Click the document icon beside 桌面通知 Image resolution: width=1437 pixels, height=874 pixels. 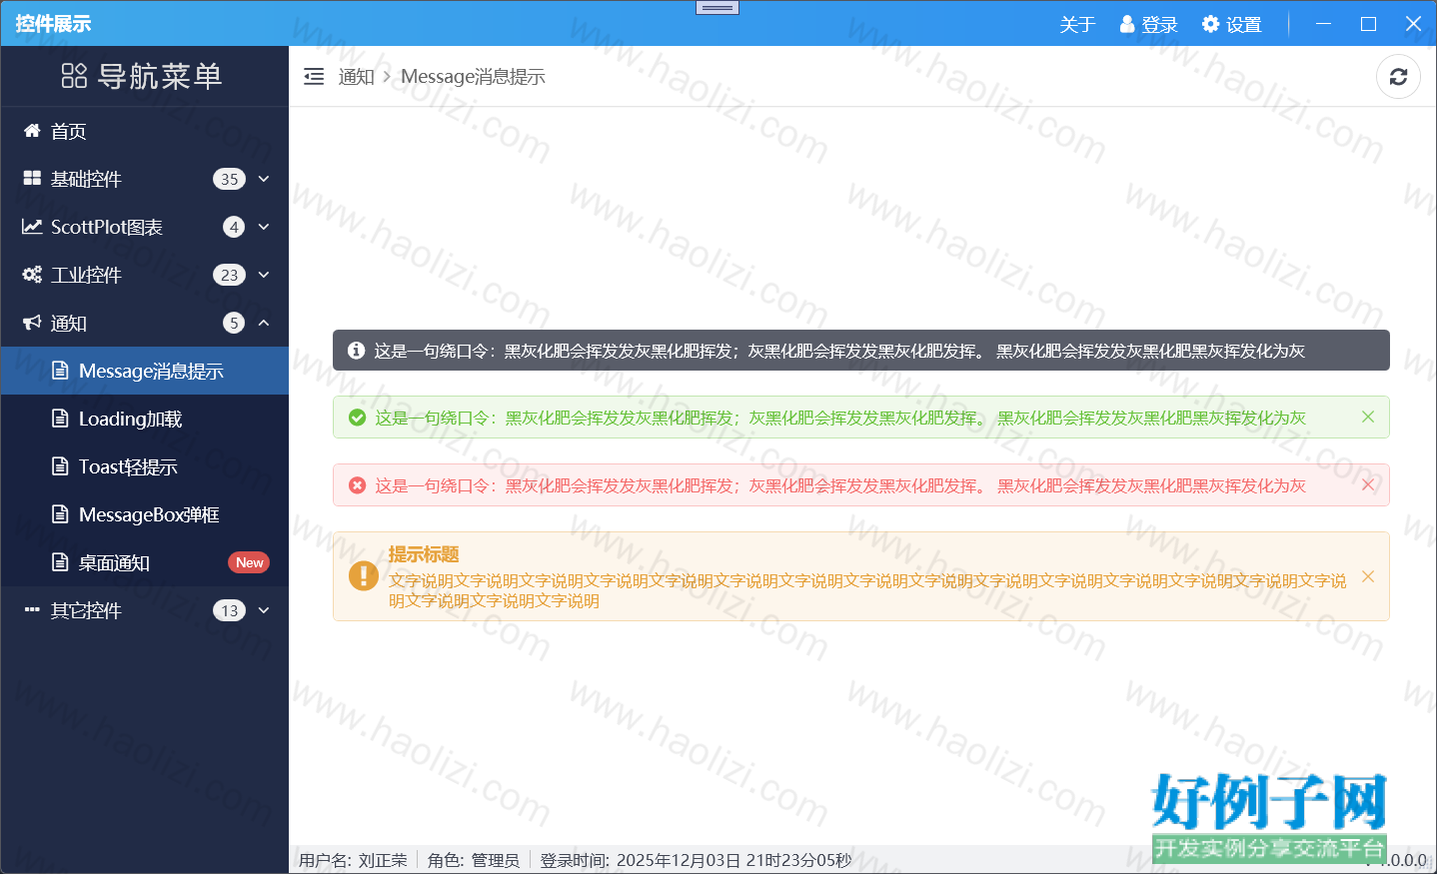point(60,562)
